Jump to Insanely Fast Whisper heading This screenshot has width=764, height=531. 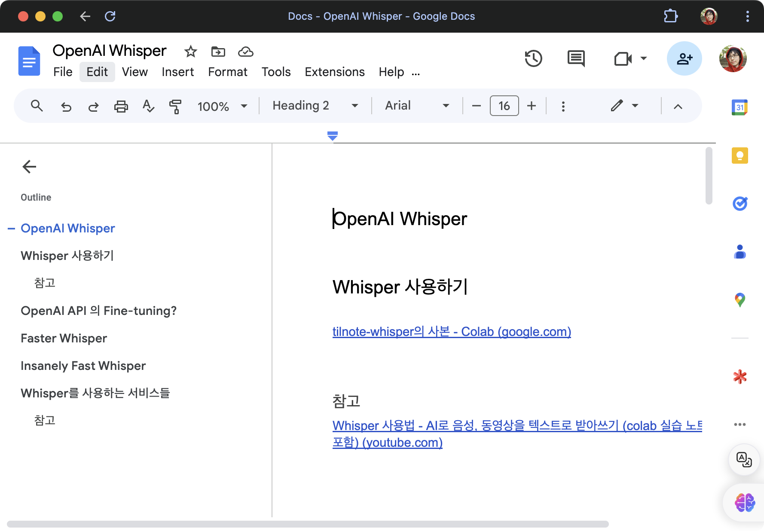[83, 366]
